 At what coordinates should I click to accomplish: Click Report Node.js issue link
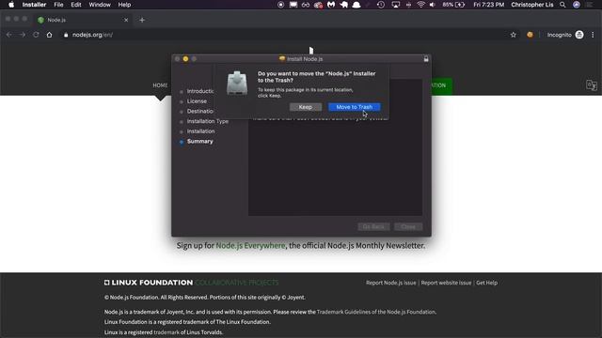(391, 283)
